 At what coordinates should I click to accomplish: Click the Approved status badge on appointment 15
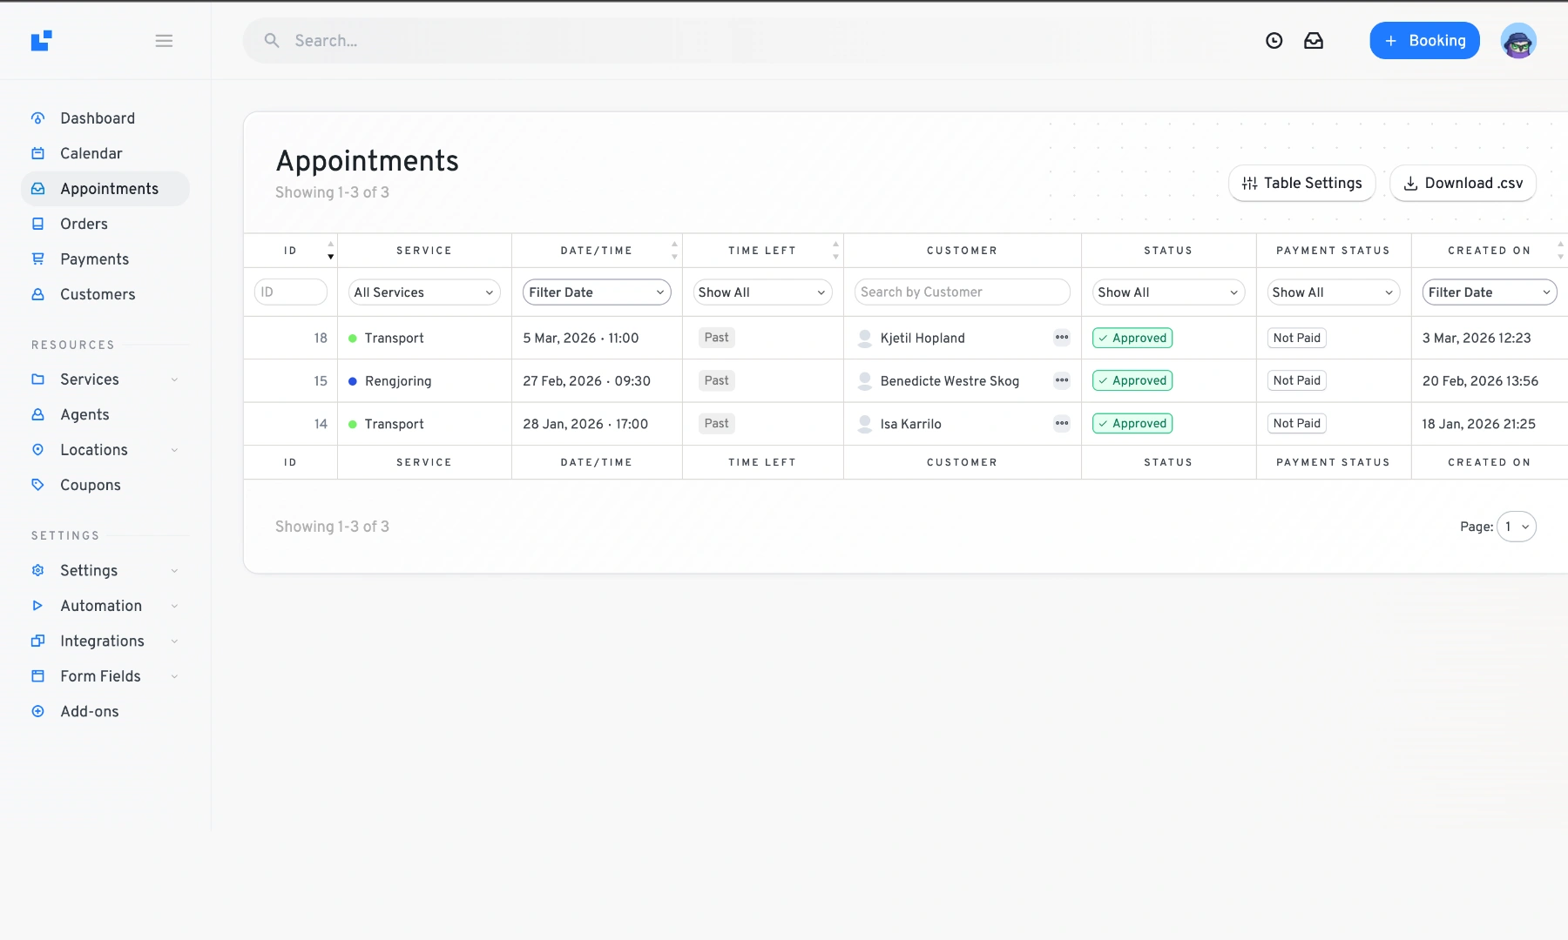pyautogui.click(x=1132, y=380)
